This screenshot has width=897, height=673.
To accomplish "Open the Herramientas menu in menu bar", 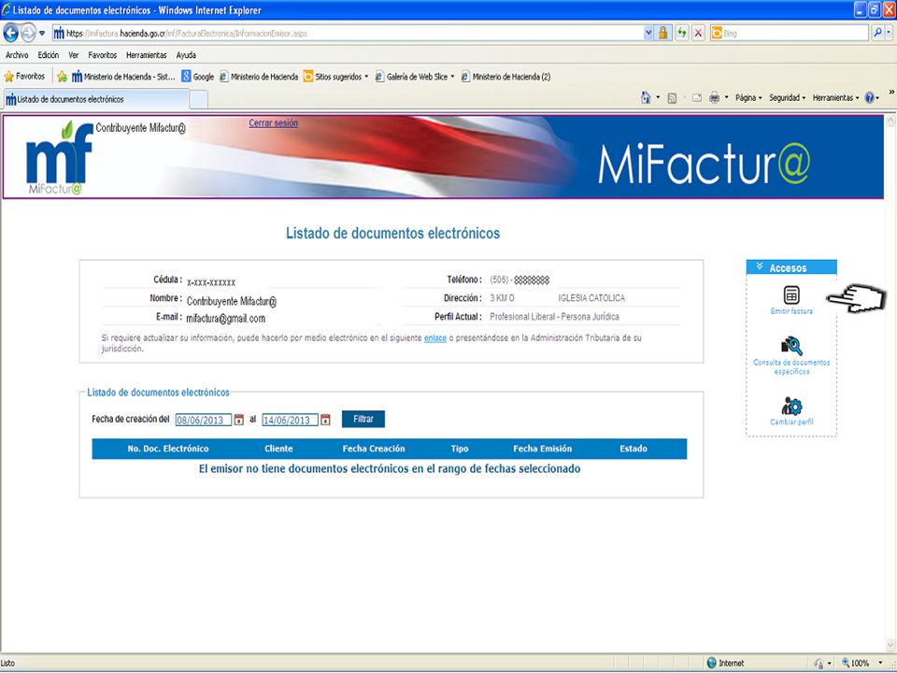I will 147,55.
